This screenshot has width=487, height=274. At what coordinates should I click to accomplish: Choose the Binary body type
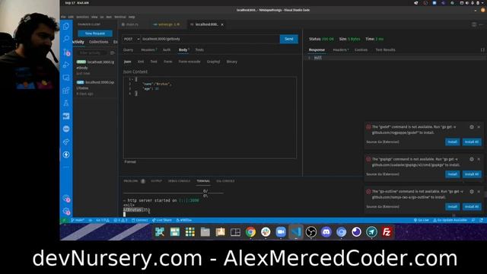click(231, 62)
